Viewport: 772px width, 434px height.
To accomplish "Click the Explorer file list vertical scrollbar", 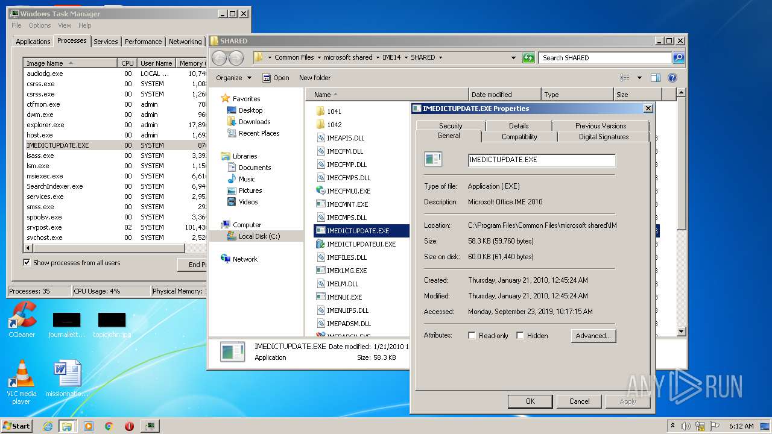I will [x=681, y=212].
